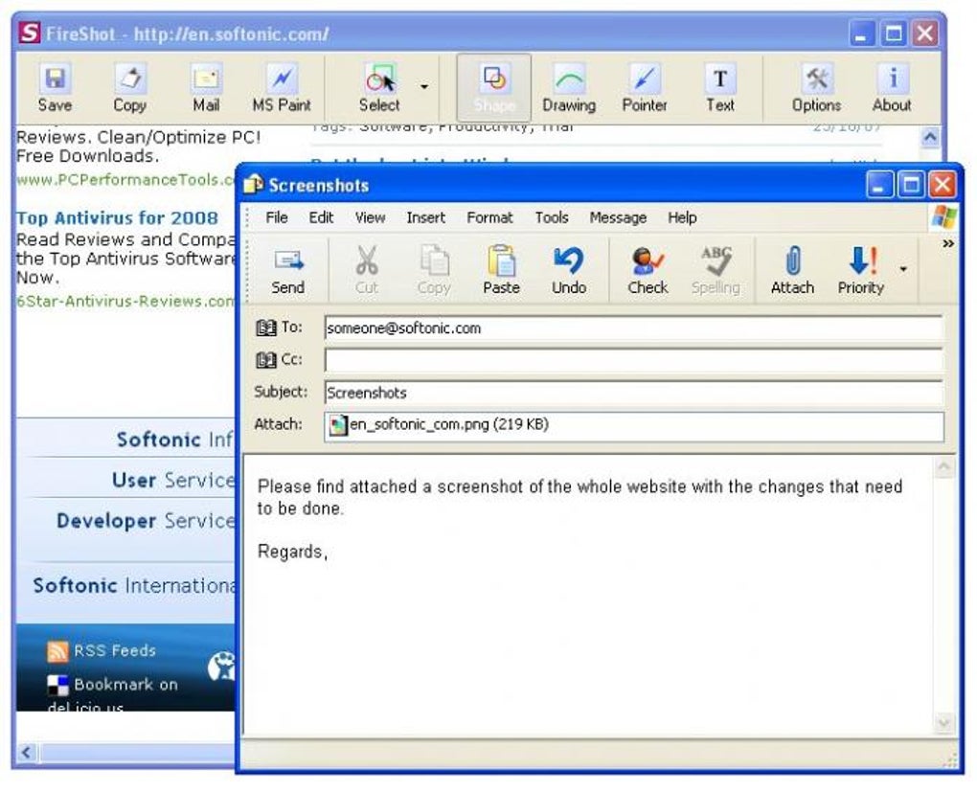Open FireShot Options

coord(816,88)
